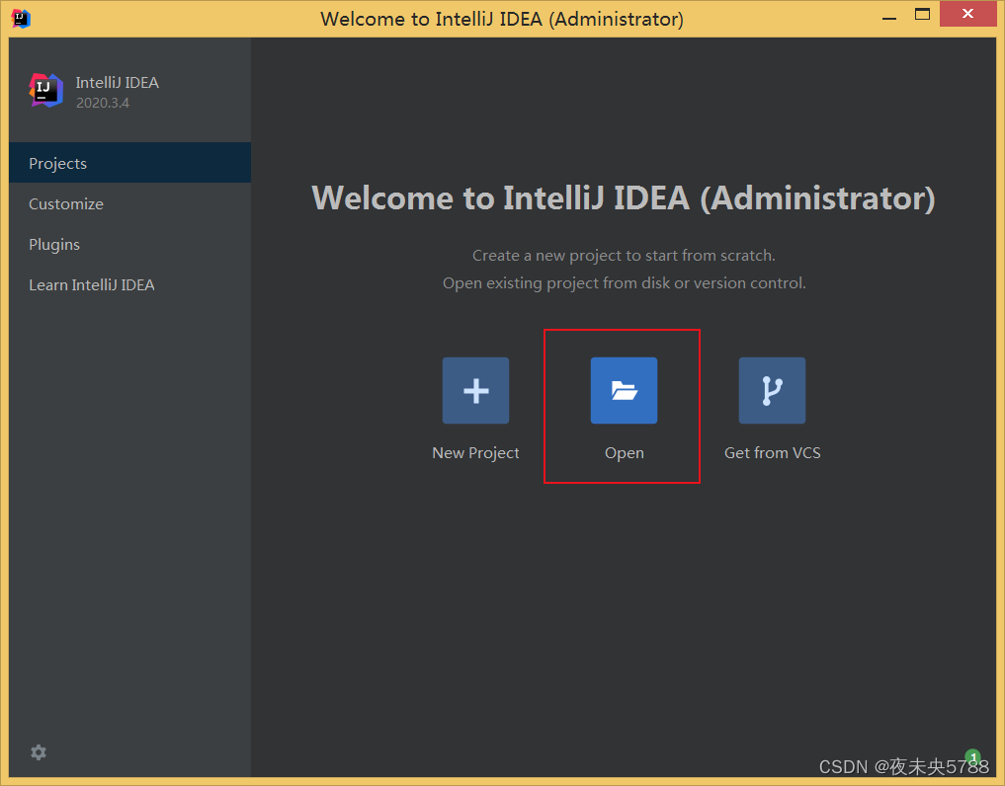
Task: Click the 'Open existing project from disk' text
Action: click(x=625, y=283)
